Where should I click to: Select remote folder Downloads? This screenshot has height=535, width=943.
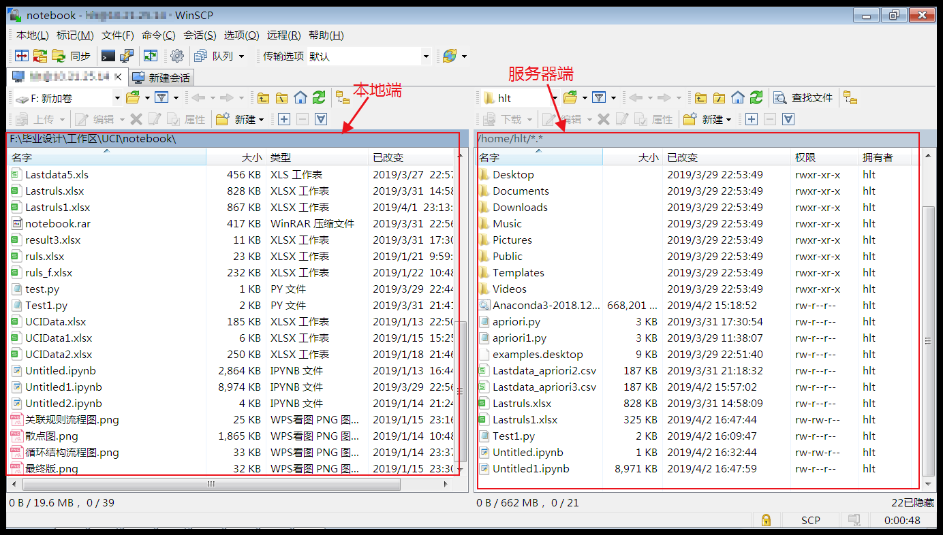520,207
